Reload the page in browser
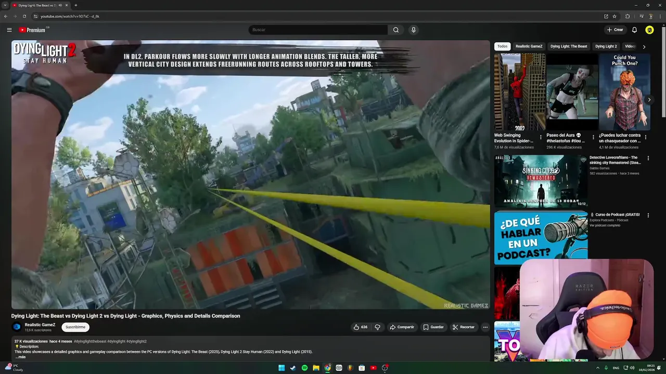The height and width of the screenshot is (374, 666). [x=24, y=16]
